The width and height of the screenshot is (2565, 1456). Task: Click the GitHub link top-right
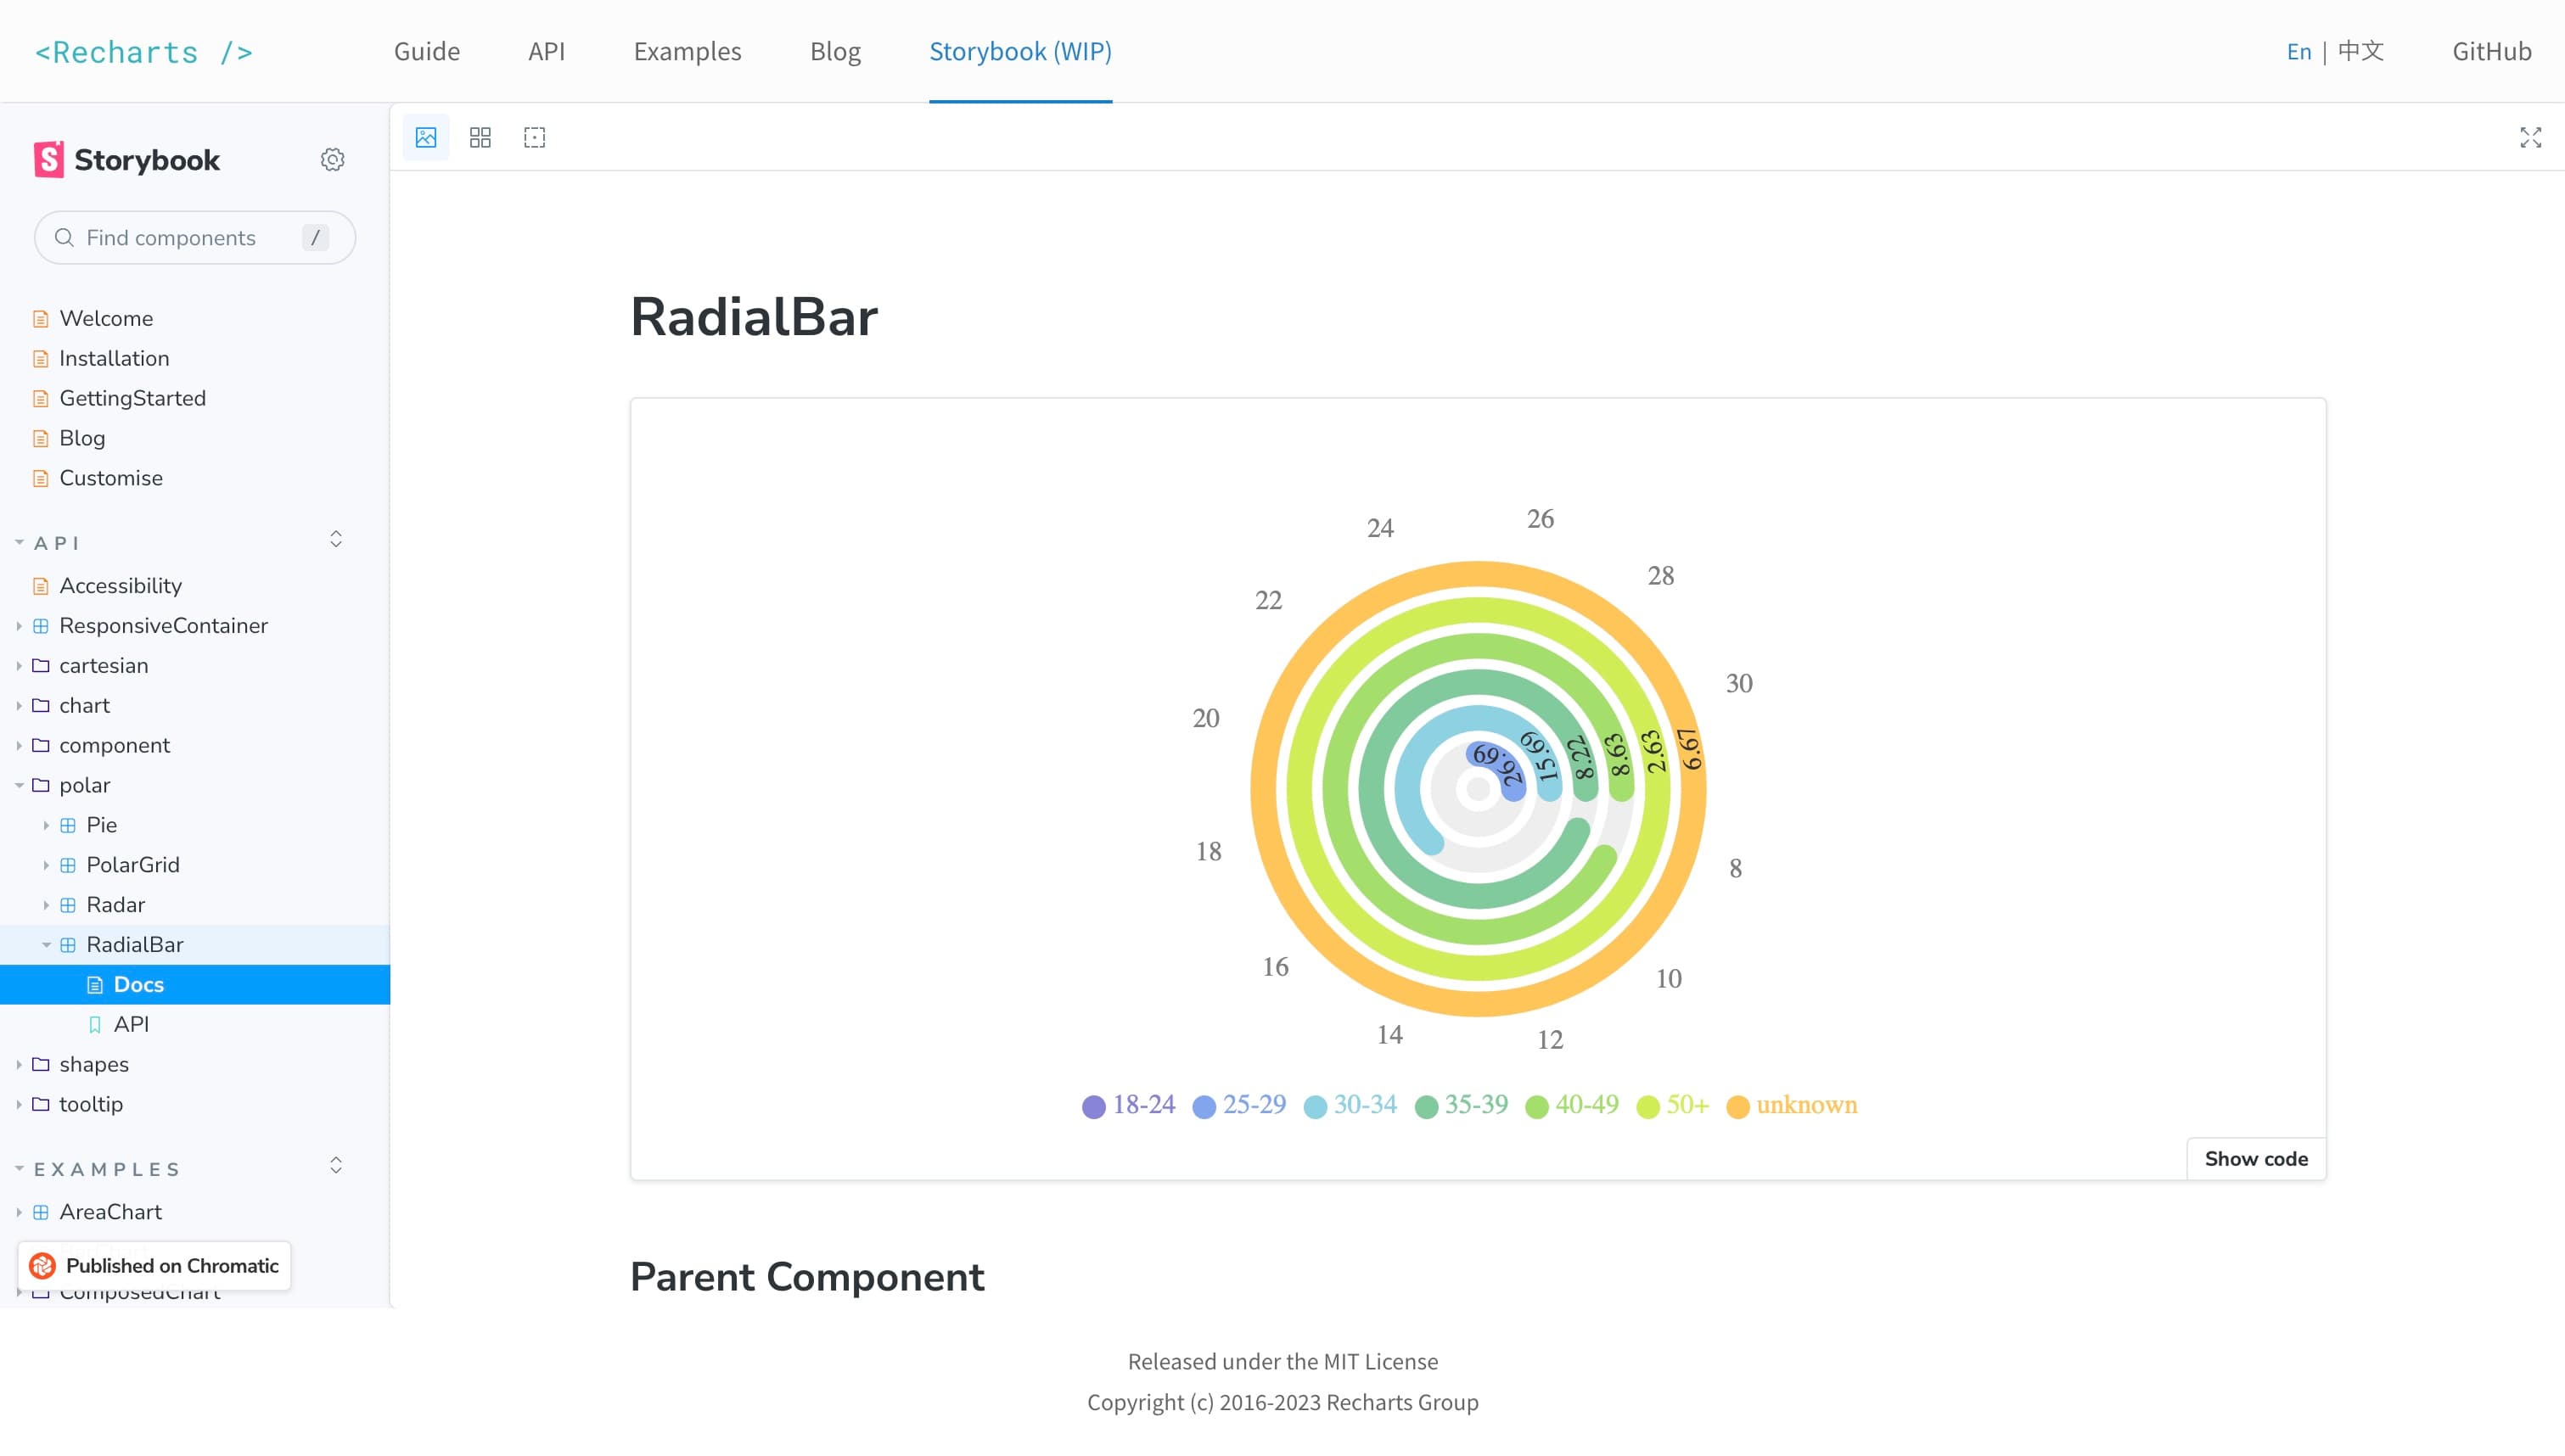2491,49
